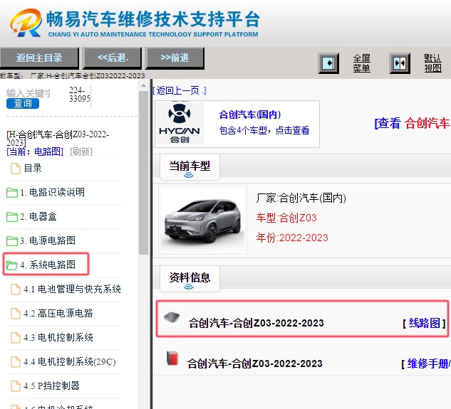Click 合创汽车-合创Z03-2022-2023 title in 维修手册 row
This screenshot has height=409, width=451.
pos(254,363)
